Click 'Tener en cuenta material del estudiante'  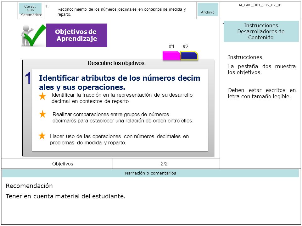point(65,196)
